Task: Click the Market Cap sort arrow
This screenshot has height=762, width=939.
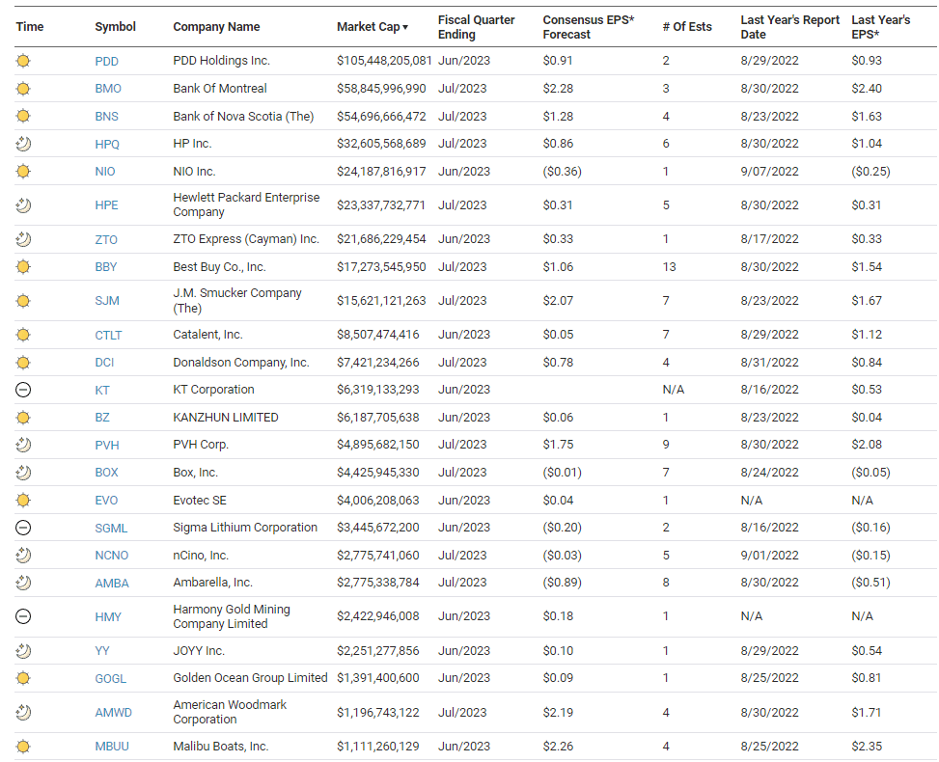Action: [405, 27]
